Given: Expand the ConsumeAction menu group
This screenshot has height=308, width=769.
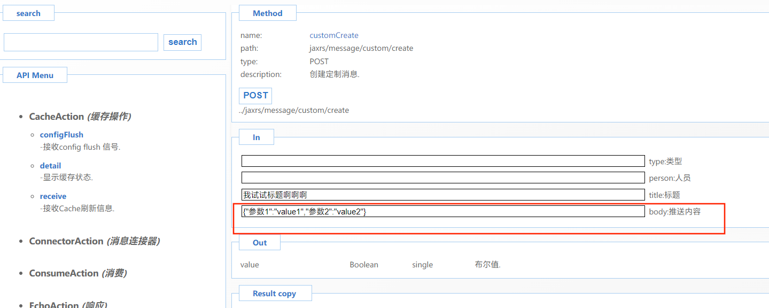Looking at the screenshot, I should (x=78, y=273).
